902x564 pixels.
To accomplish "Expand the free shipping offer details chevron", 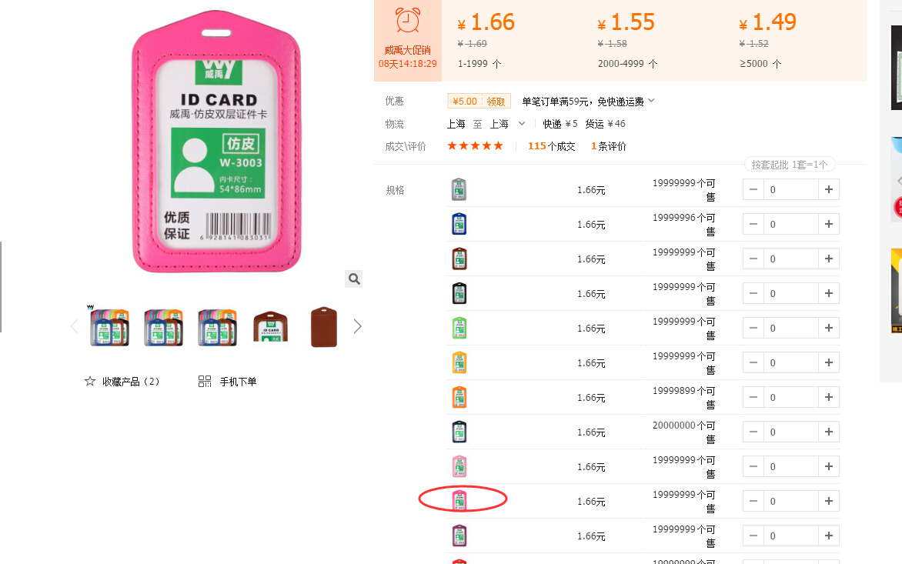I will [x=651, y=101].
